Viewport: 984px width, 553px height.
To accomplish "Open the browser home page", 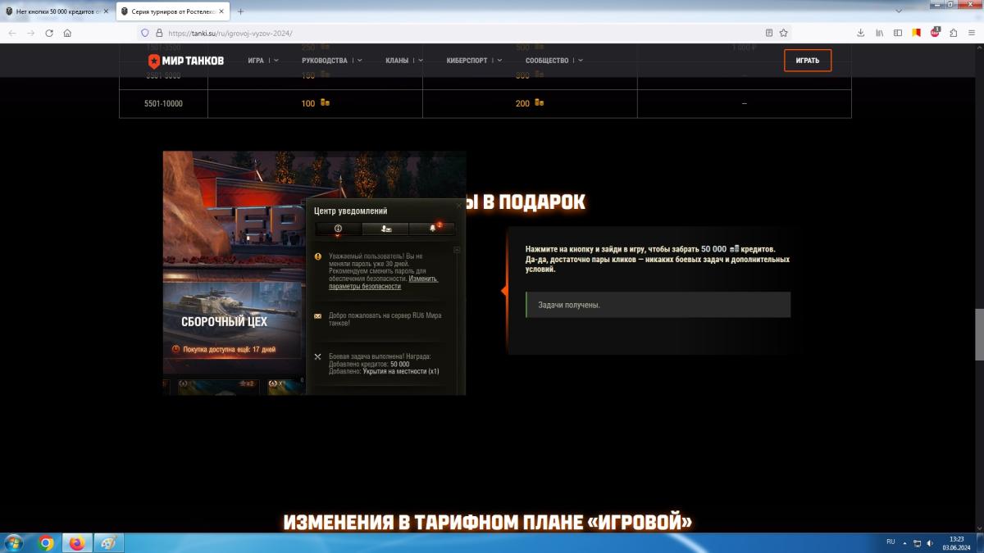I will pyautogui.click(x=67, y=33).
